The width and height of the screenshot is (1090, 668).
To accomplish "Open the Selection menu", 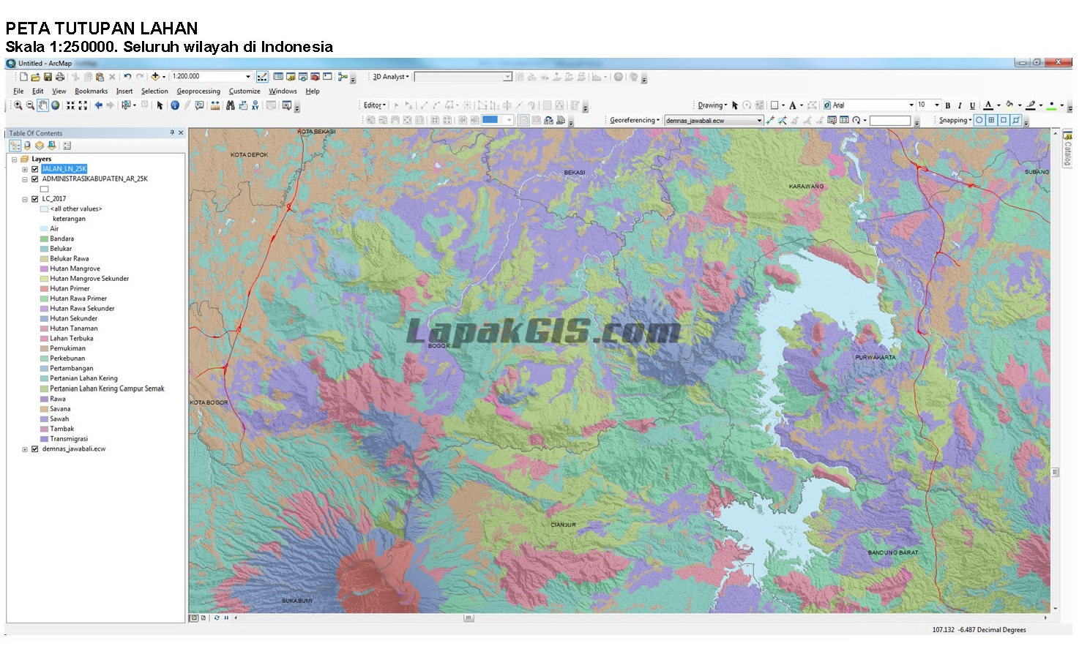I will 154,91.
